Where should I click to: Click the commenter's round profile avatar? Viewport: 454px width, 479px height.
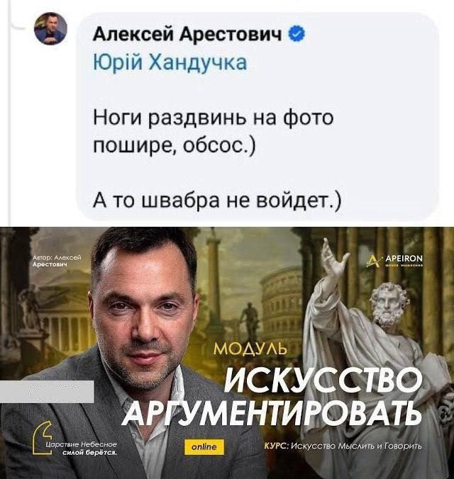point(51,28)
